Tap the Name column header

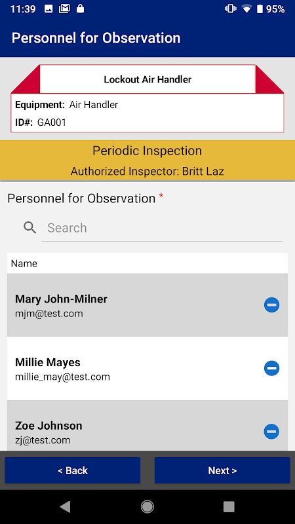[x=24, y=263]
